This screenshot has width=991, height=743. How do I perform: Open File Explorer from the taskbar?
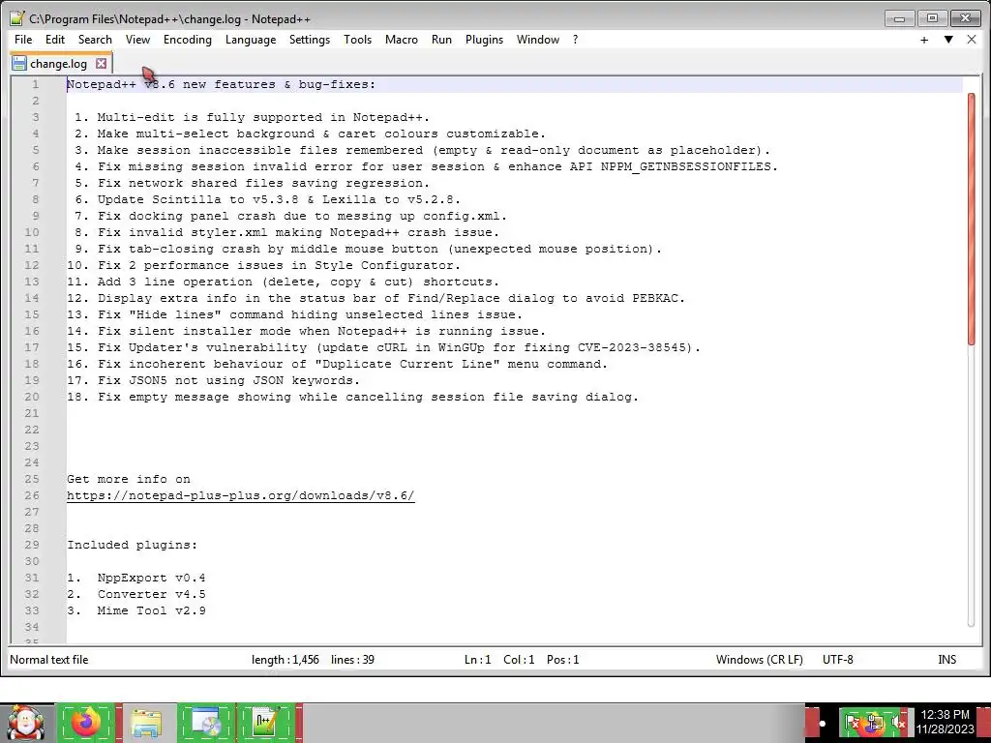147,723
